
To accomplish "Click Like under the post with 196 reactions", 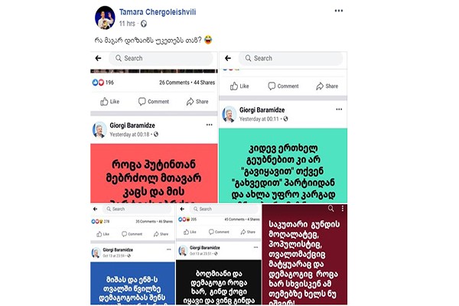I will click(109, 102).
